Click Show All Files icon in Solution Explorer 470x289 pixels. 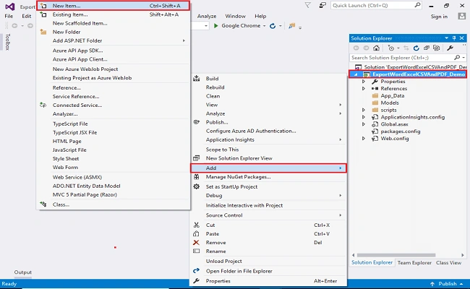tap(437, 48)
